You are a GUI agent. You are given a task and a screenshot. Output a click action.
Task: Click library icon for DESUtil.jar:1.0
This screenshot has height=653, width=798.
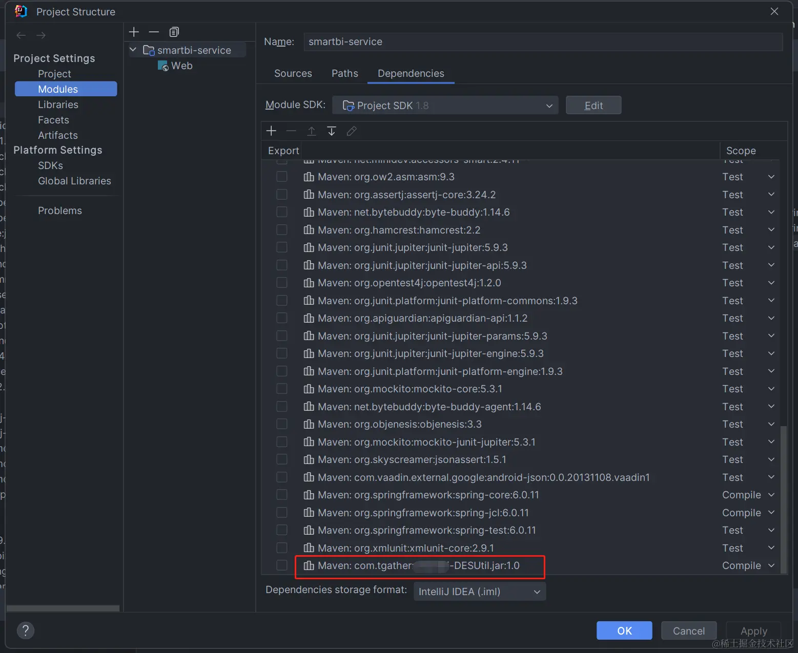pos(309,565)
